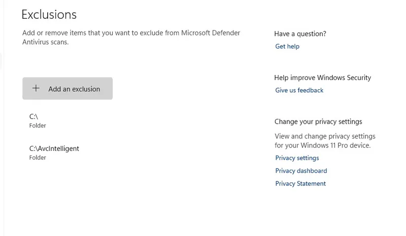Viewport: 406px width, 236px height.
Task: Click the 'View and change privacy settings' text
Action: tap(325, 136)
